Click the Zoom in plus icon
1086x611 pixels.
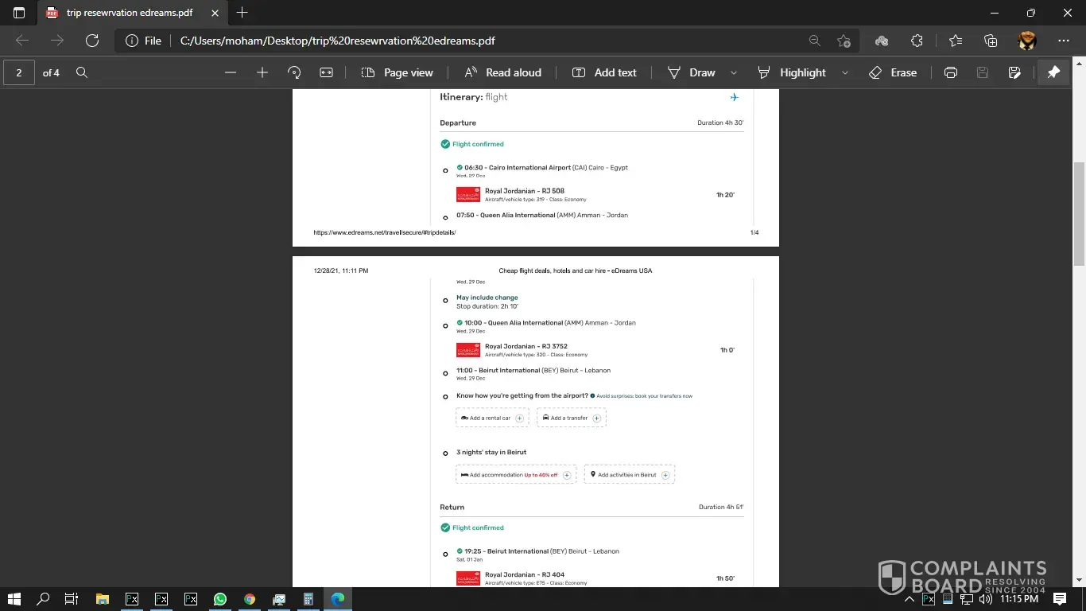(x=262, y=72)
